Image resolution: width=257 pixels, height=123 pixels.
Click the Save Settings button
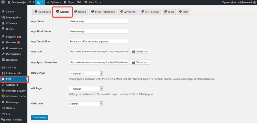pyautogui.click(x=40, y=117)
